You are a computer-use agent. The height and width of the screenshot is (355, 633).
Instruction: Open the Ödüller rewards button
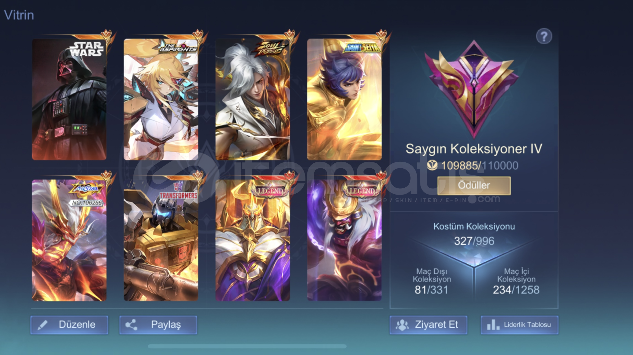[474, 185]
